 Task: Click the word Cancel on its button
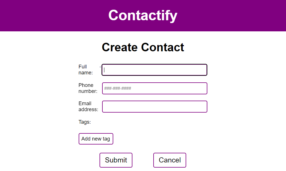click(x=170, y=160)
